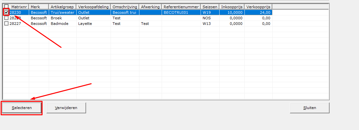The width and height of the screenshot is (359, 130).
Task: Check the checkbox for the Broek row
Action: click(x=7, y=18)
